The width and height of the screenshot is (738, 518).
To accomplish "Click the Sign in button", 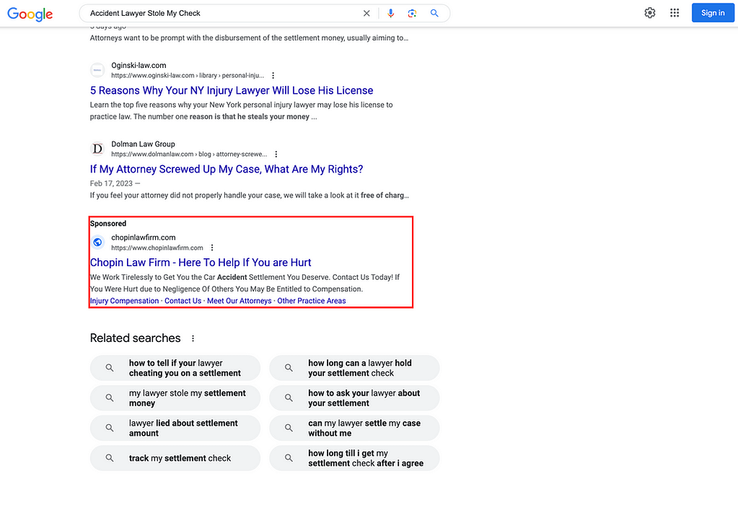I will coord(713,13).
